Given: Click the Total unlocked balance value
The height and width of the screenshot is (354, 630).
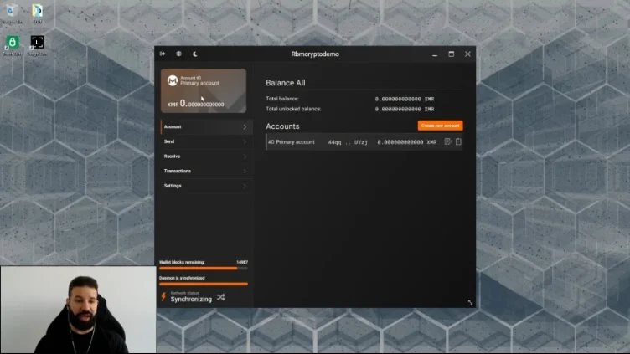Looking at the screenshot, I should tap(405, 109).
